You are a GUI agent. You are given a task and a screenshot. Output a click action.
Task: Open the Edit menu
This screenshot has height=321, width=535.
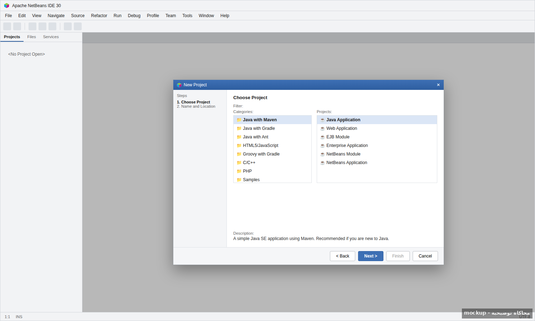point(22,16)
